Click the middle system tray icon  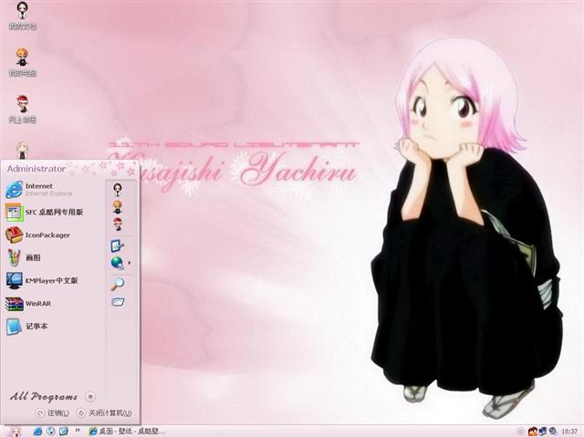coord(543,432)
